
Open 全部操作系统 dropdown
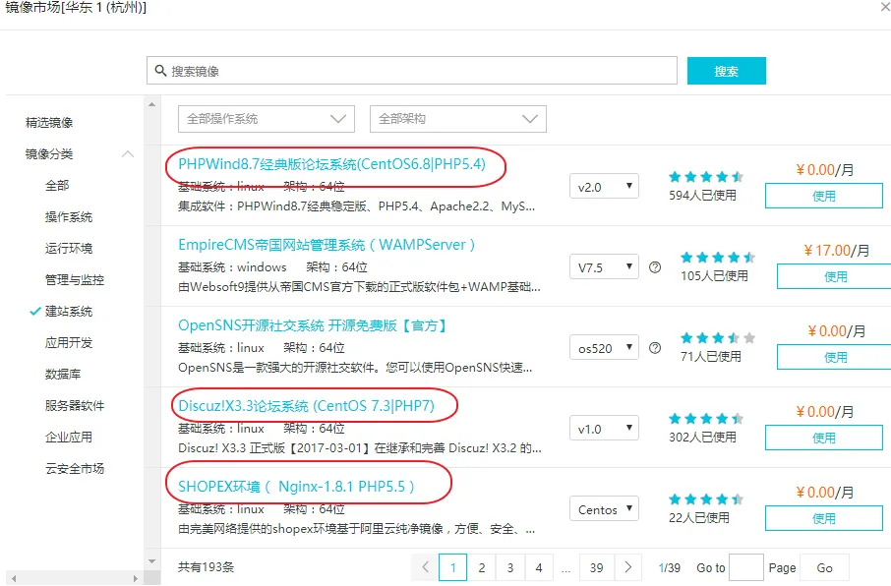pyautogui.click(x=267, y=119)
